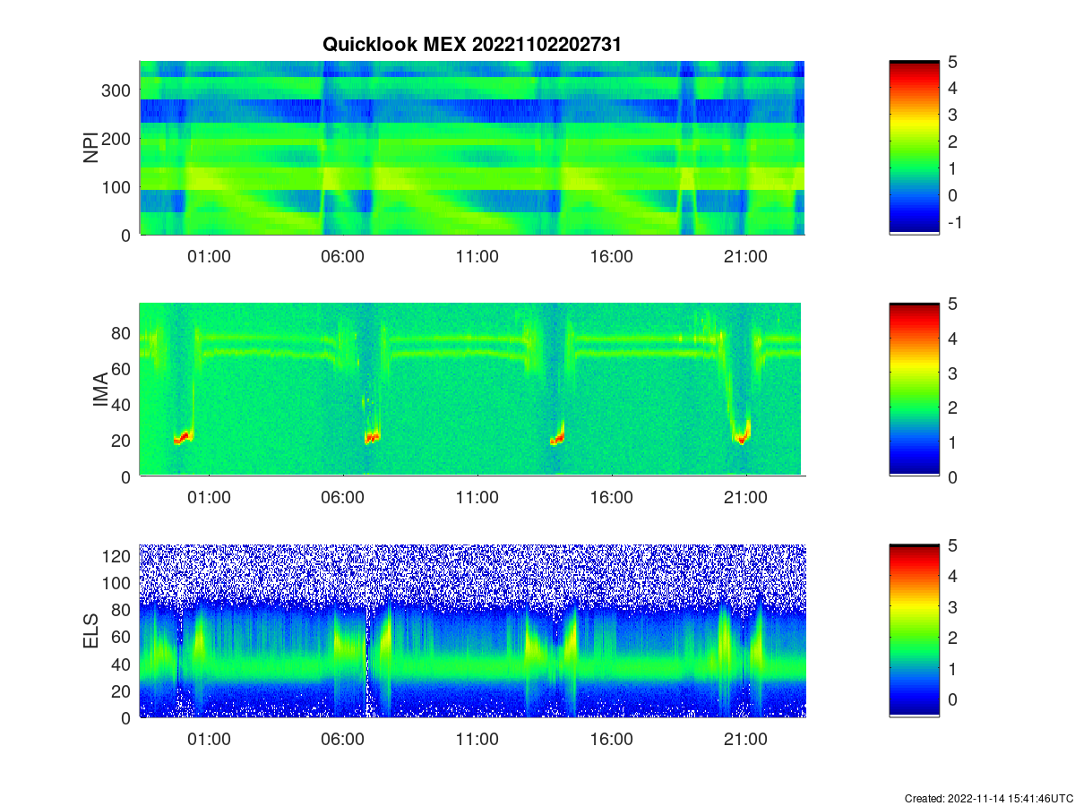Click the 3 label on NPI colorbar
1075x806 pixels.
pyautogui.click(x=953, y=116)
